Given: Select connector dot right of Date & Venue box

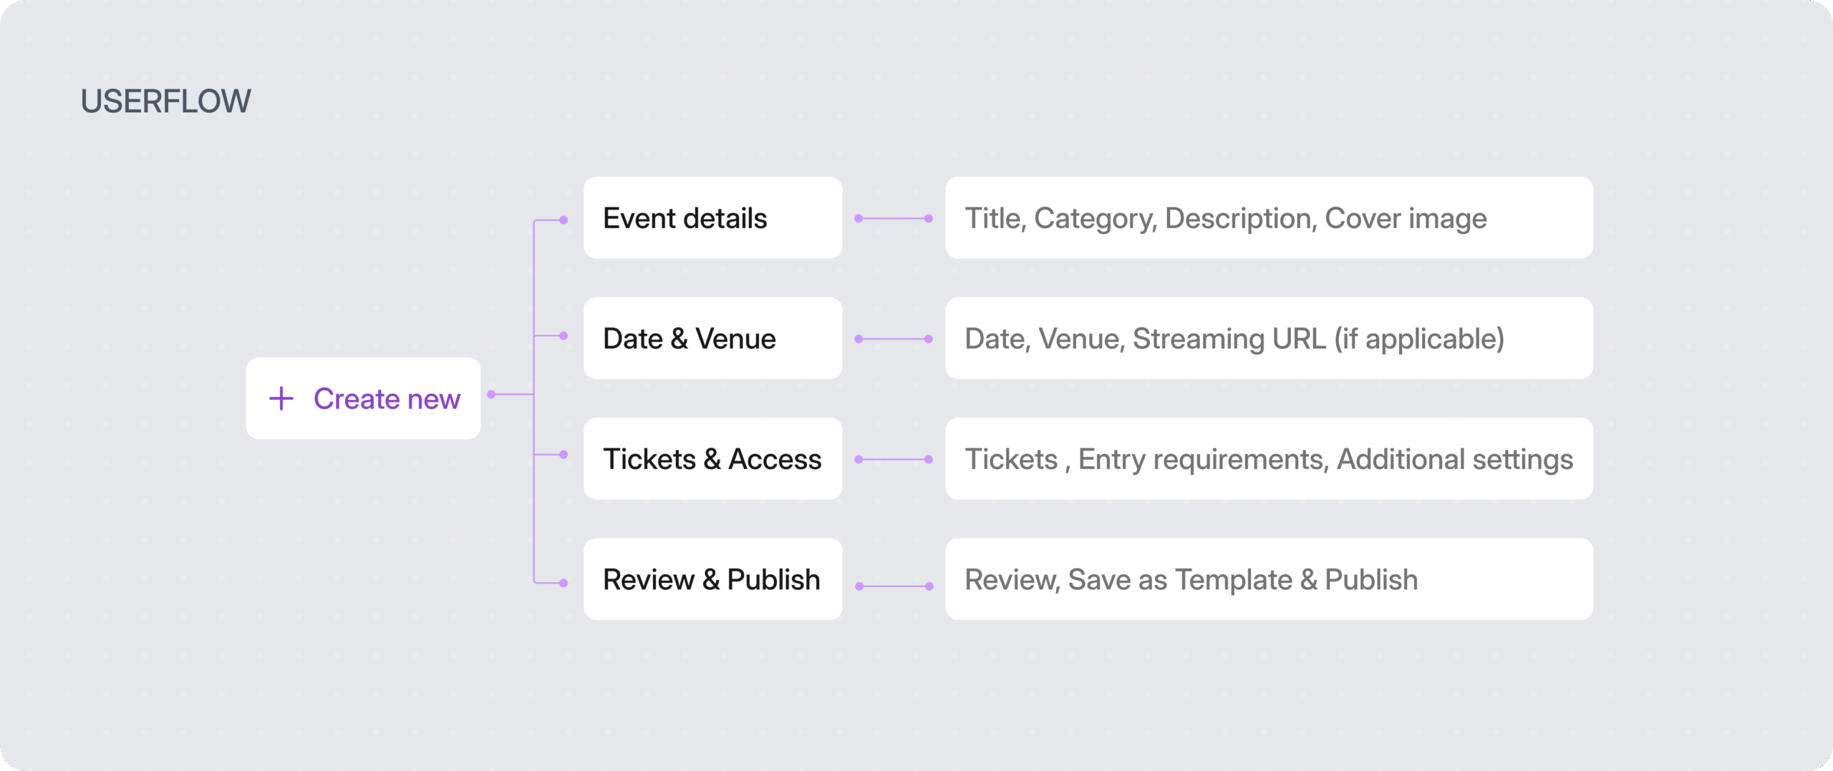Looking at the screenshot, I should [x=859, y=339].
